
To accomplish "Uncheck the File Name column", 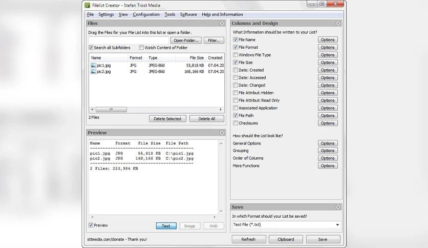I will click(x=236, y=39).
